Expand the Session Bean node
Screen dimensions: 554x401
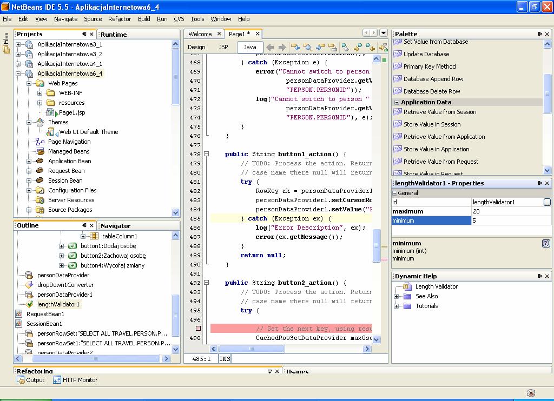pyautogui.click(x=29, y=181)
